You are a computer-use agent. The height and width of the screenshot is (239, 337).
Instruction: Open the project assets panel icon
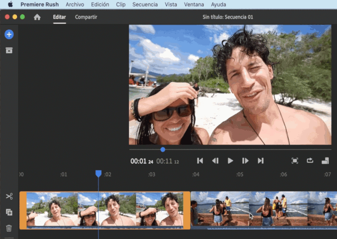[9, 50]
